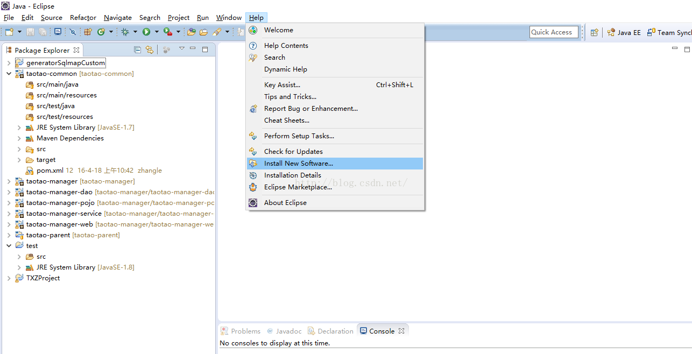Expand the taotao-parent project
This screenshot has width=692, height=354.
[x=9, y=235]
